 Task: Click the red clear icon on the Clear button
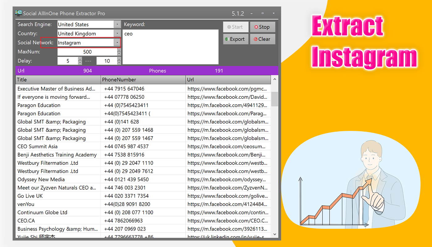256,39
